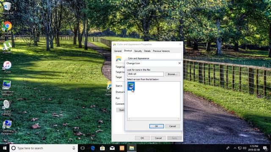
Task: Switch to the Details tab in Properties
Action: tap(147, 51)
